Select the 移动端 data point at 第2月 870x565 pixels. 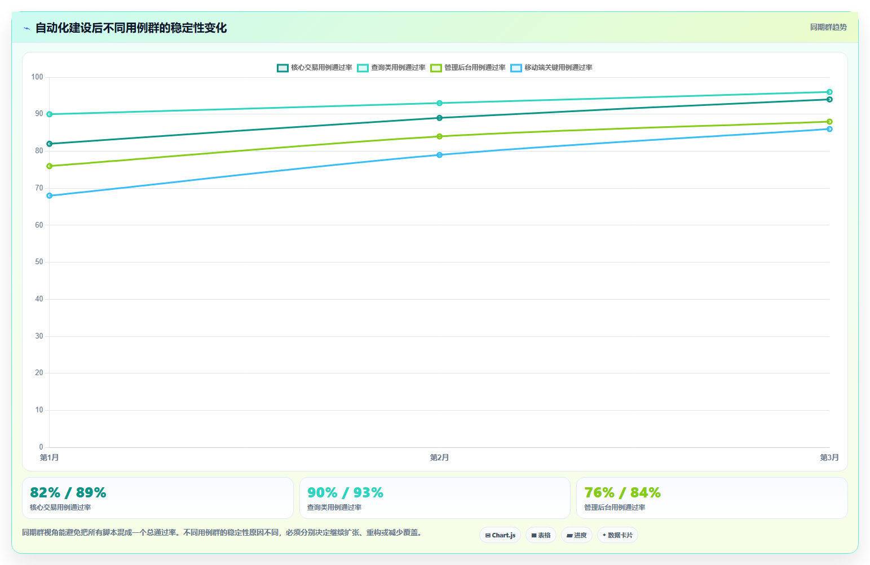tap(440, 155)
